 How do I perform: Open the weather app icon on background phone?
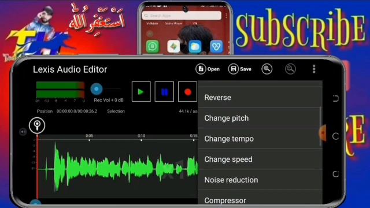(195, 46)
